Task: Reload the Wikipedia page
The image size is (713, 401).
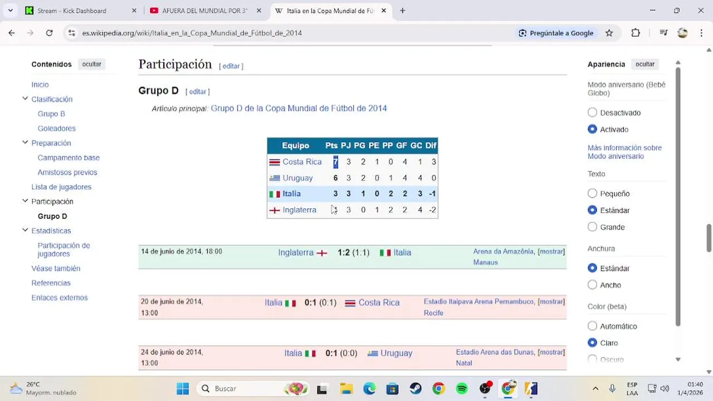Action: pyautogui.click(x=49, y=33)
